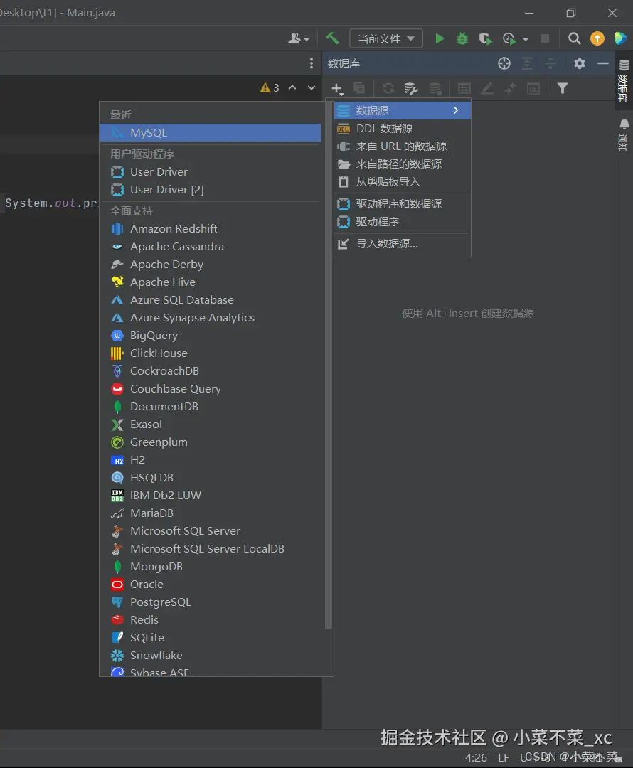This screenshot has width=633, height=768.
Task: Go to previous highlighted problem up arrow
Action: click(x=292, y=87)
